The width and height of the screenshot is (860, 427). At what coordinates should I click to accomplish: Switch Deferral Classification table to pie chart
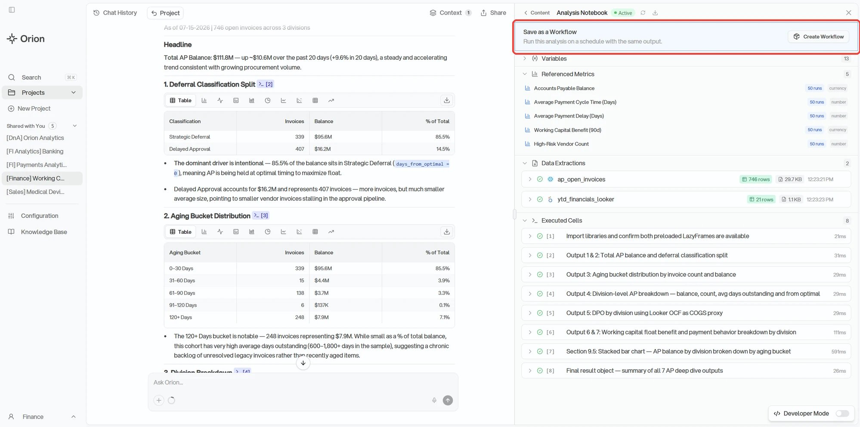click(x=267, y=100)
